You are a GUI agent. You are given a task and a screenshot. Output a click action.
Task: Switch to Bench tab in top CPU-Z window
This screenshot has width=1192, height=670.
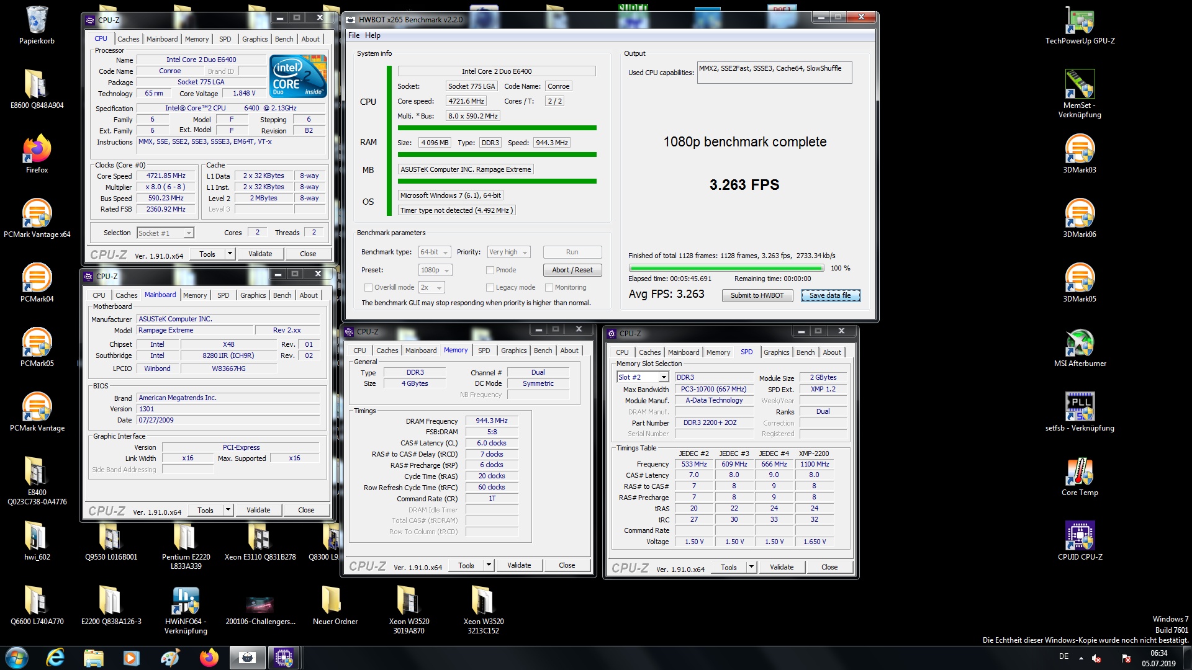coord(284,39)
